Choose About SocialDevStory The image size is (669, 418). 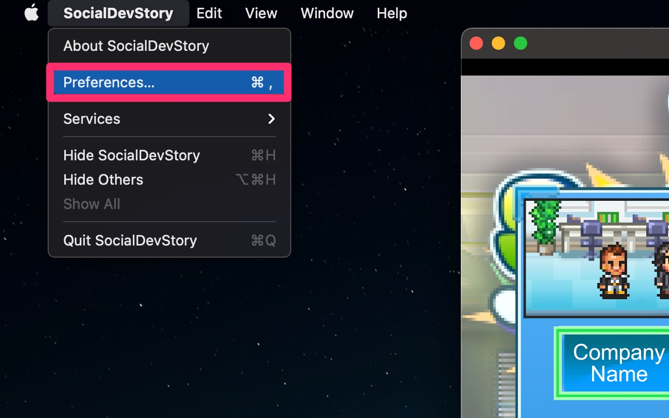169,46
